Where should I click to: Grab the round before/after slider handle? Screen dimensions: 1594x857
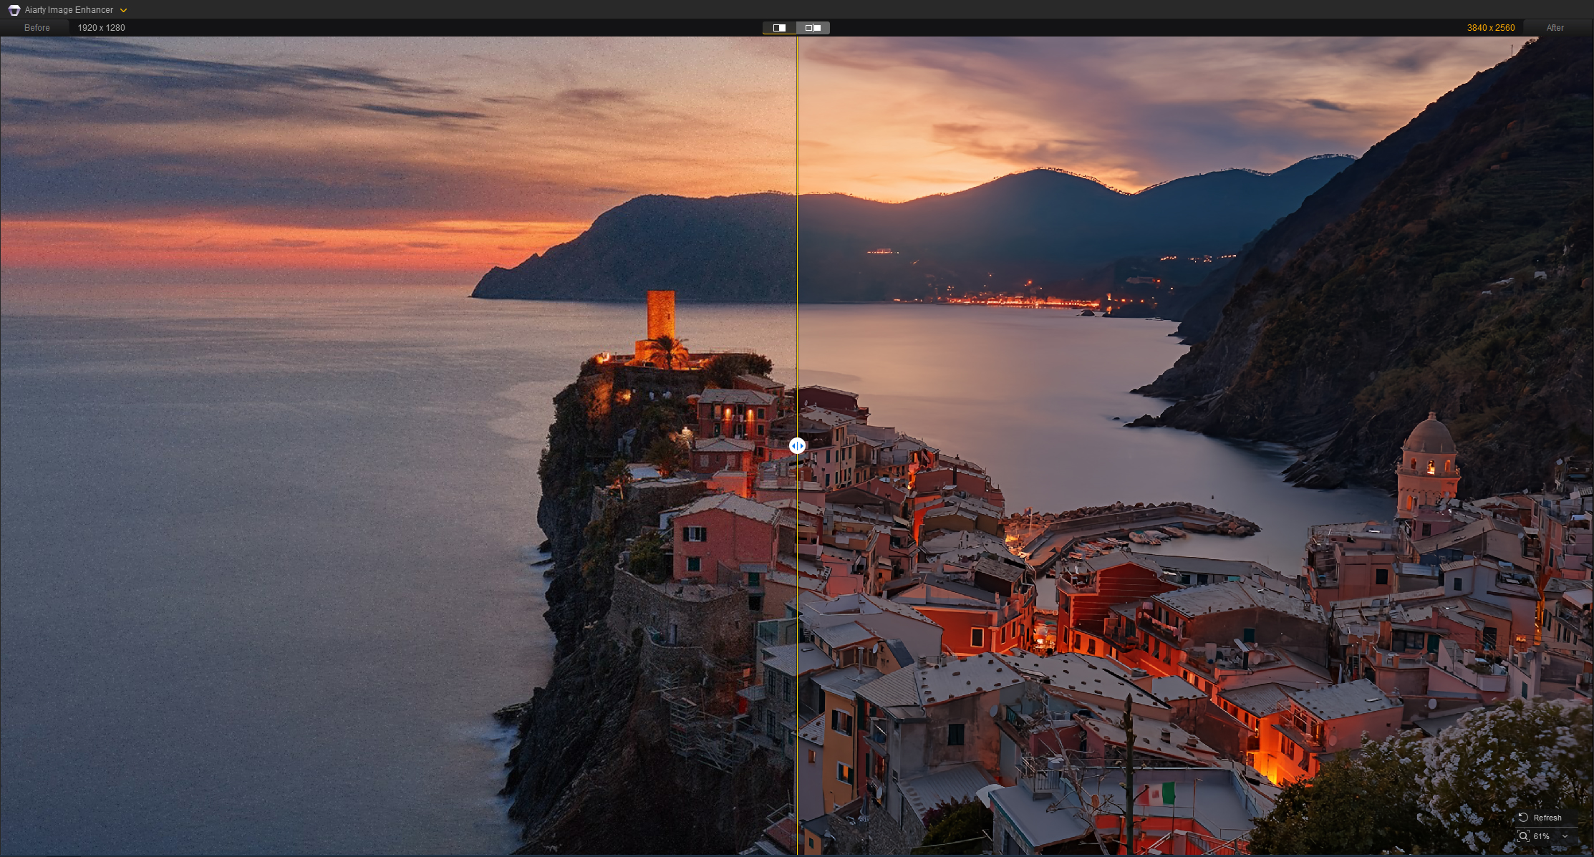point(797,446)
